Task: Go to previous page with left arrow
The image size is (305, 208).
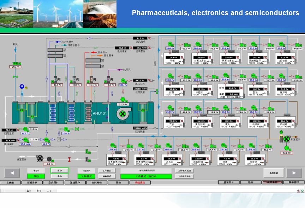Action: coord(12,173)
